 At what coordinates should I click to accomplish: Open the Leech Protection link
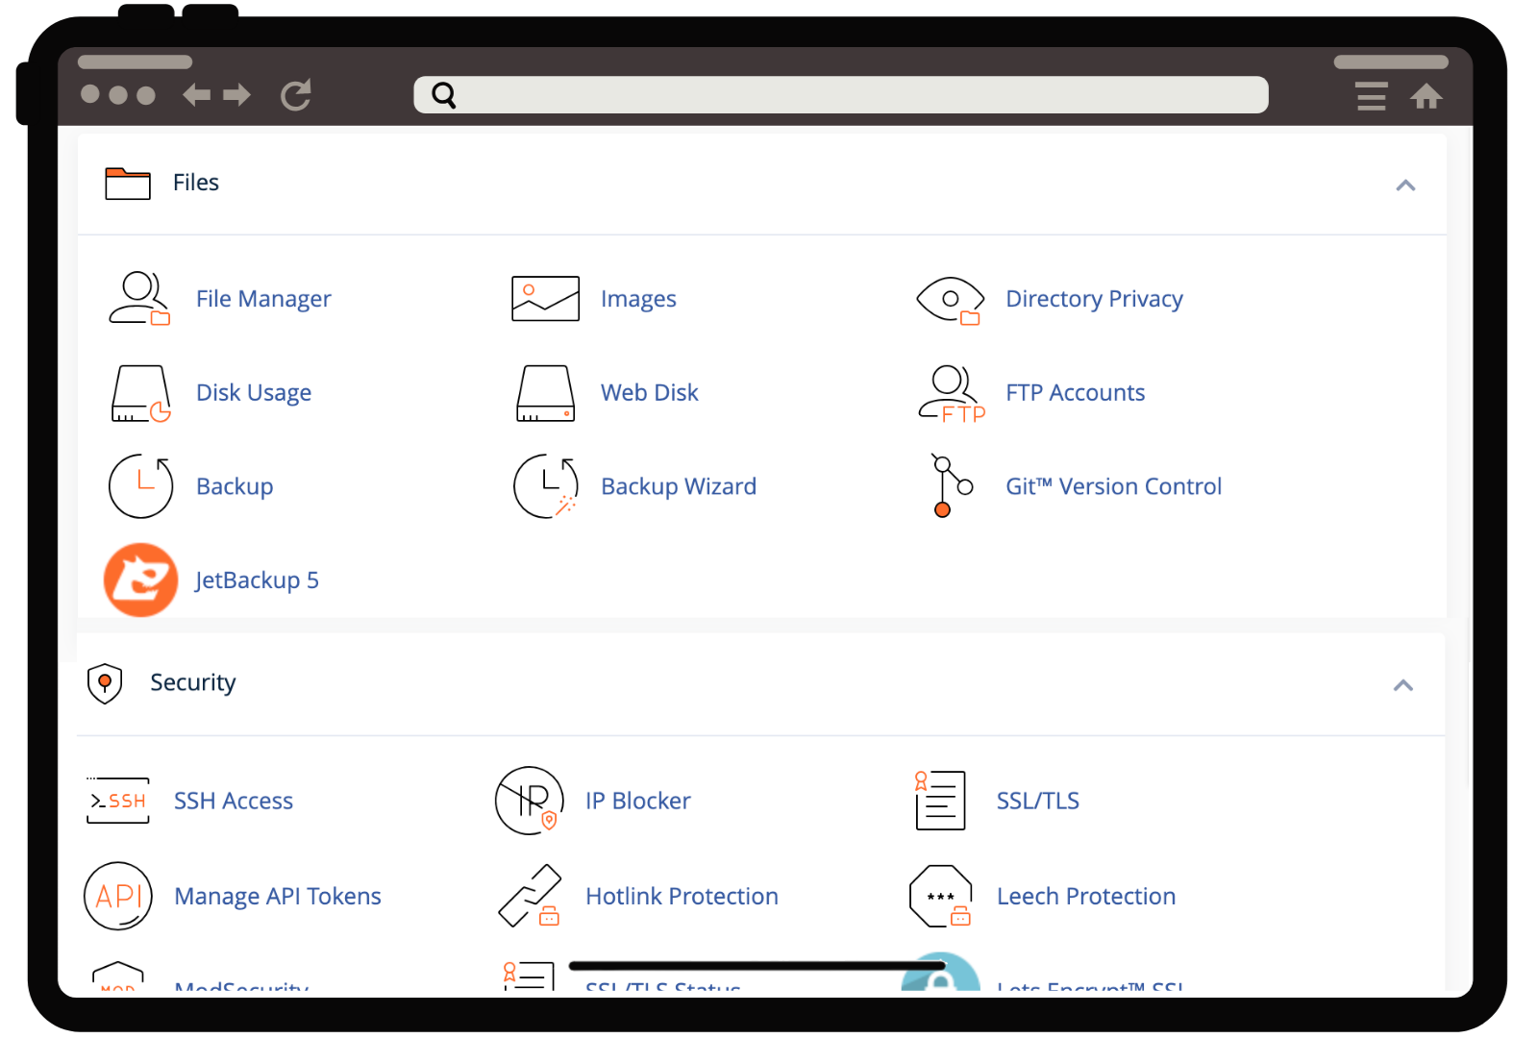[1085, 896]
